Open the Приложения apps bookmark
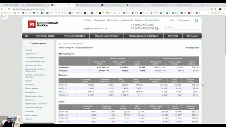This screenshot has width=226, height=127. 6,13
